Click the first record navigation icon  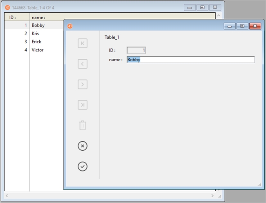pyautogui.click(x=82, y=43)
